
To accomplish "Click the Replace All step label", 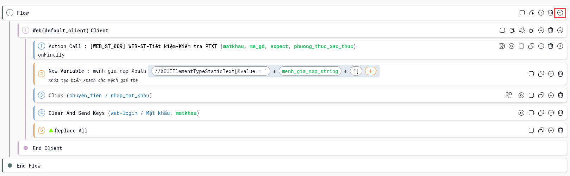I will (71, 131).
